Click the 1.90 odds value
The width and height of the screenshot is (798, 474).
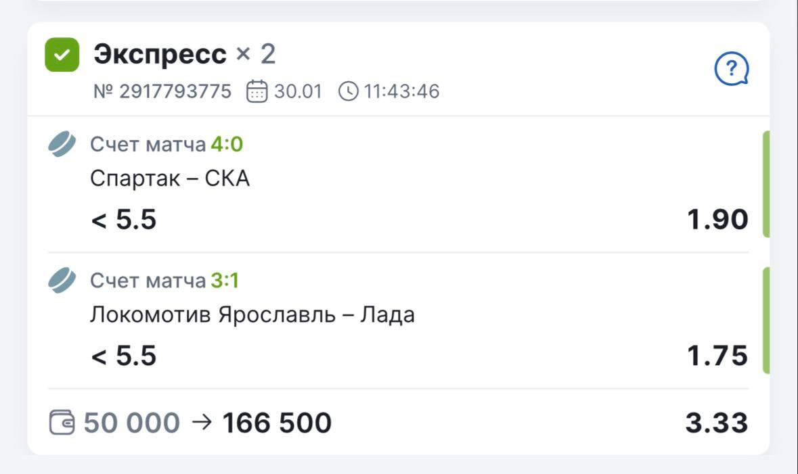717,220
